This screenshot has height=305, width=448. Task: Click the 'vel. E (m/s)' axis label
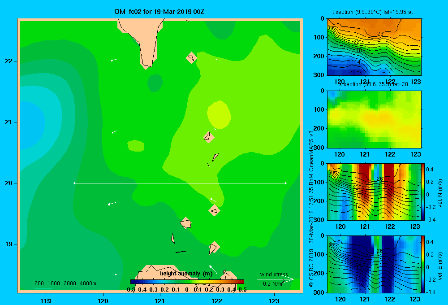440,266
